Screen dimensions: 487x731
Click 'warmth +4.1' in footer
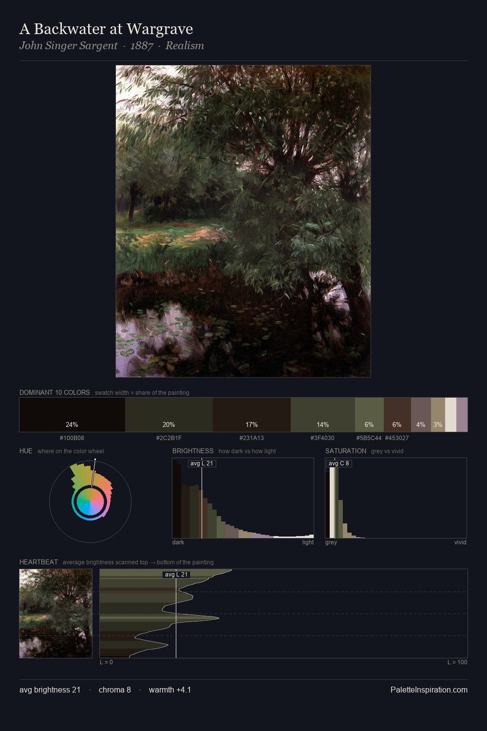tap(170, 690)
